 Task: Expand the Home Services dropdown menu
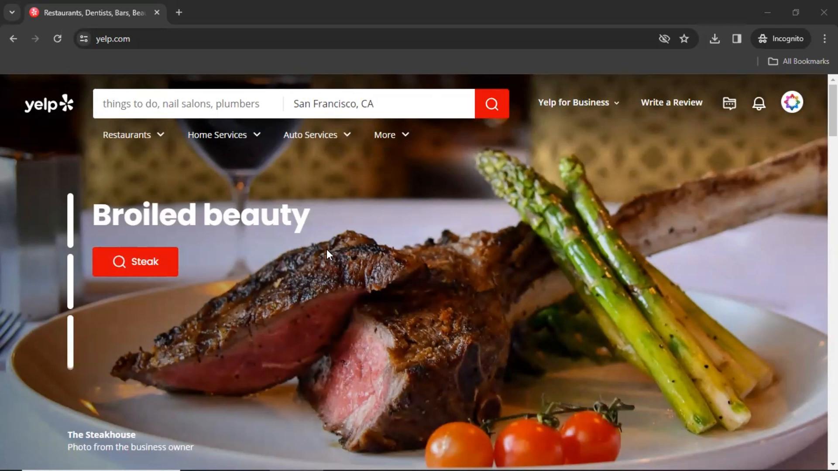[224, 135]
